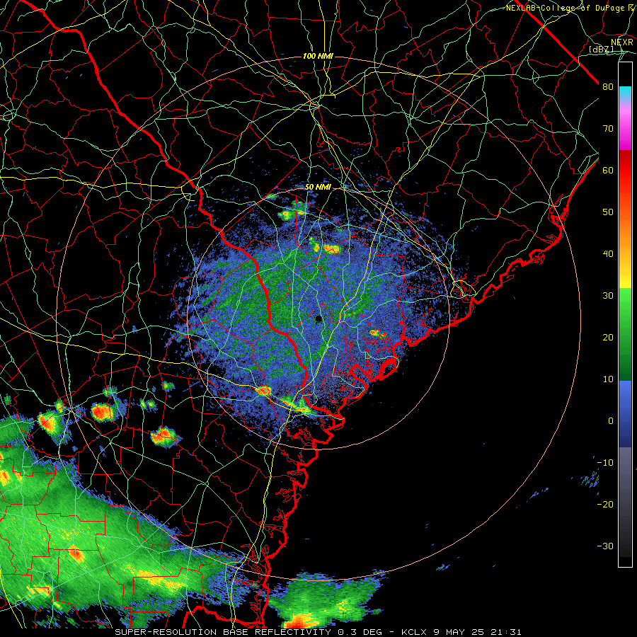The width and height of the screenshot is (637, 637).
Task: Click the 70 value on the dBZ scale
Action: click(x=608, y=128)
